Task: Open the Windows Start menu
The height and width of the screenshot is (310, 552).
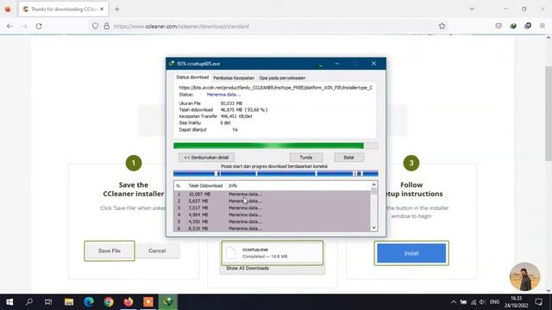Action: (9, 302)
